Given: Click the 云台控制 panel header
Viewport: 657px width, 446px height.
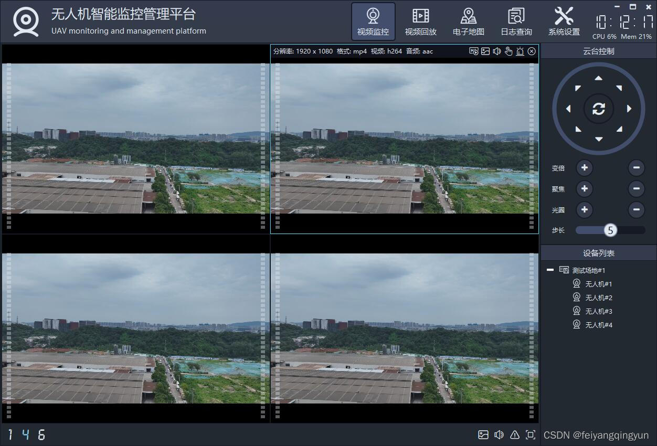Looking at the screenshot, I should (599, 51).
